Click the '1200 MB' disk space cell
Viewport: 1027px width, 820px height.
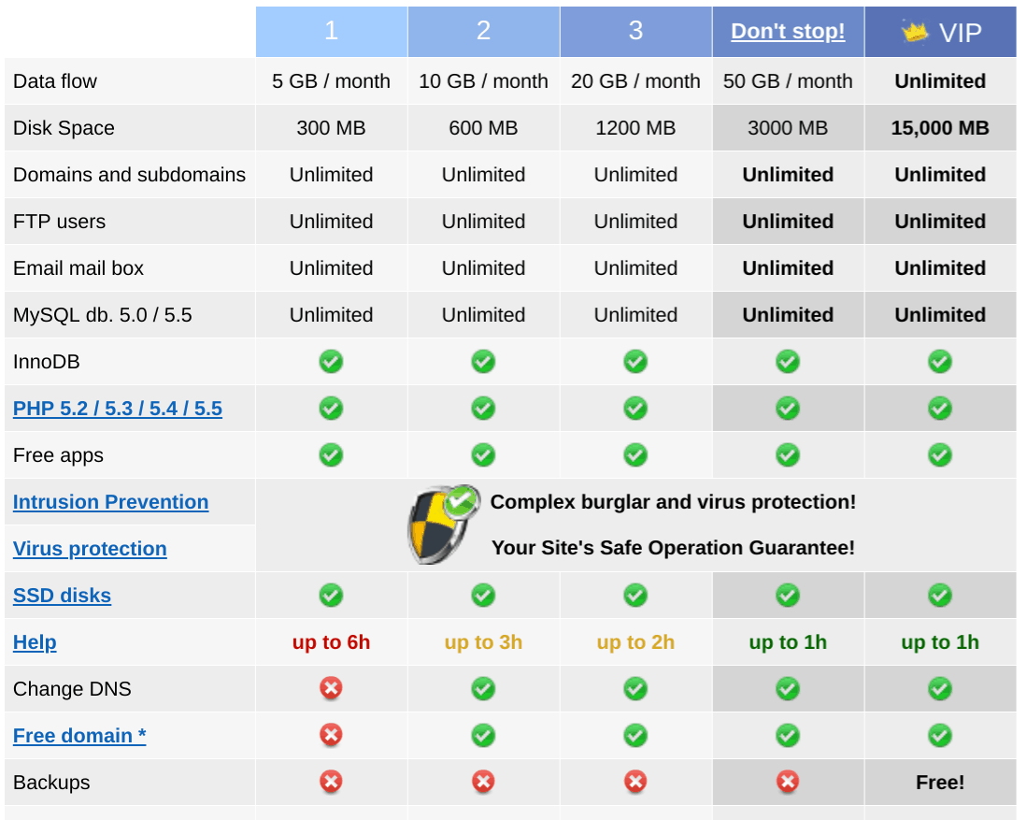[635, 128]
